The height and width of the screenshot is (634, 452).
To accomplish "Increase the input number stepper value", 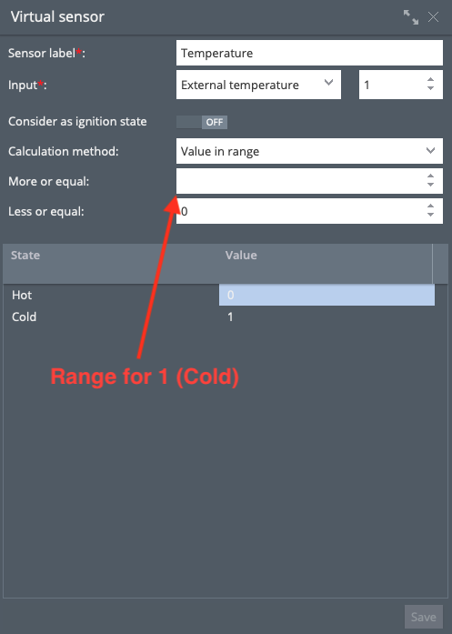I will pos(430,80).
